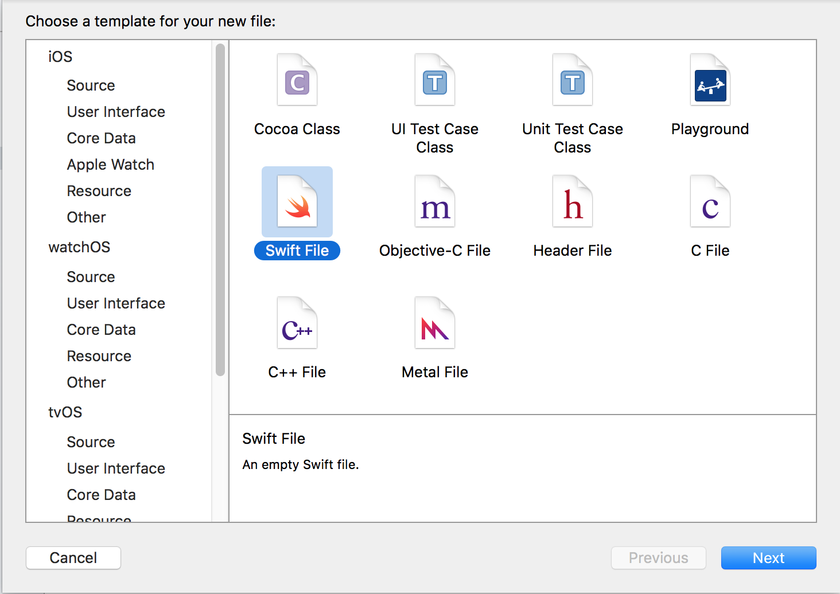Select Core Data under watchOS
The width and height of the screenshot is (840, 594).
(x=101, y=330)
